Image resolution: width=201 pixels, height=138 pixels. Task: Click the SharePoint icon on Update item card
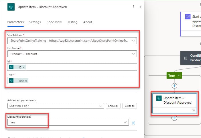(x=159, y=98)
